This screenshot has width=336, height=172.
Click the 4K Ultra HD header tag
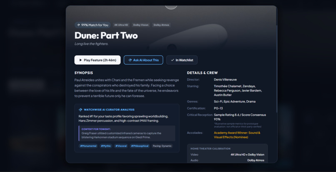(x=121, y=25)
